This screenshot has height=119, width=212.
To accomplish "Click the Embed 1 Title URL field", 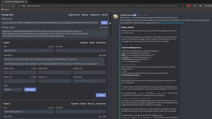I will (81, 51).
